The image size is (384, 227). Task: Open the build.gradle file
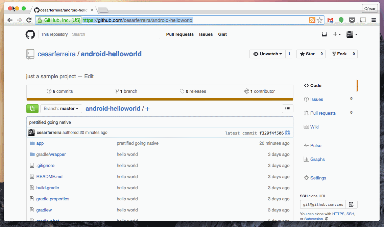pos(48,188)
